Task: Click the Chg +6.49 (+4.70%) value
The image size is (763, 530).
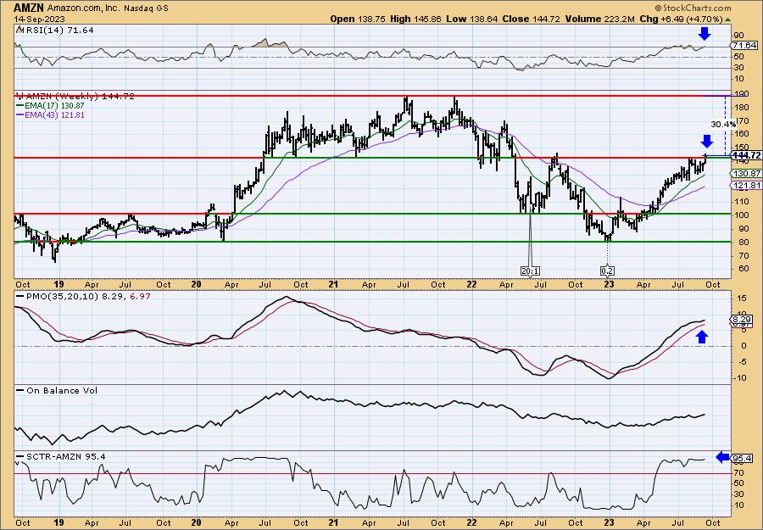Action: (x=681, y=19)
